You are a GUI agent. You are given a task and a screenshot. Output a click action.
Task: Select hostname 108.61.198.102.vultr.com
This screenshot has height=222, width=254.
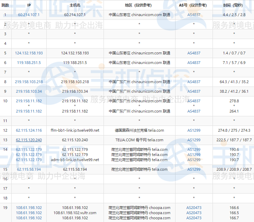(75, 213)
